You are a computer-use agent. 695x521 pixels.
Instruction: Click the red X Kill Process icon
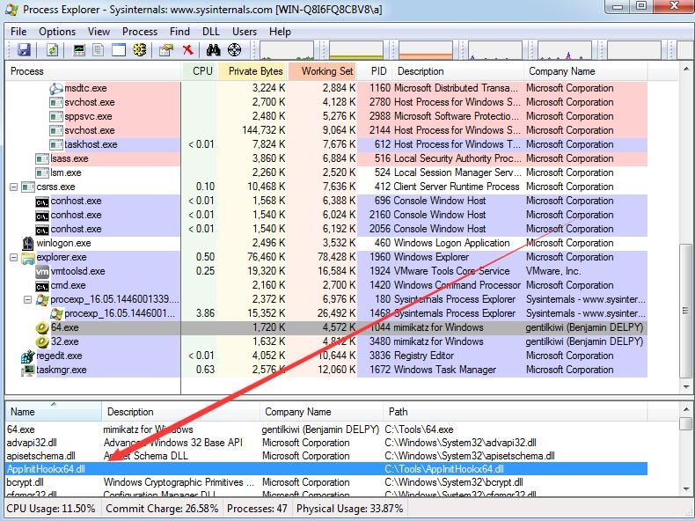[188, 50]
